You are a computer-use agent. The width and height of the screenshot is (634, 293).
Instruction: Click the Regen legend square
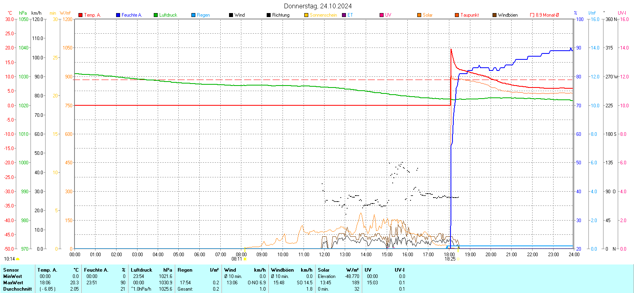193,15
